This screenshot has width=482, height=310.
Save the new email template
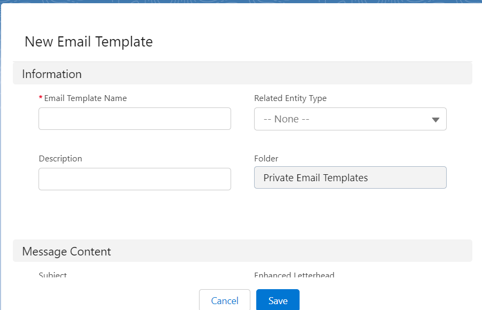pyautogui.click(x=278, y=300)
